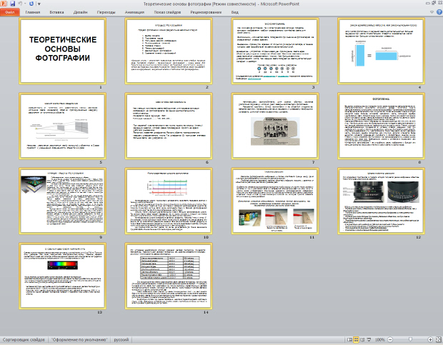
Task: Click the Save icon in quick access toolbar
Action: 13,4
